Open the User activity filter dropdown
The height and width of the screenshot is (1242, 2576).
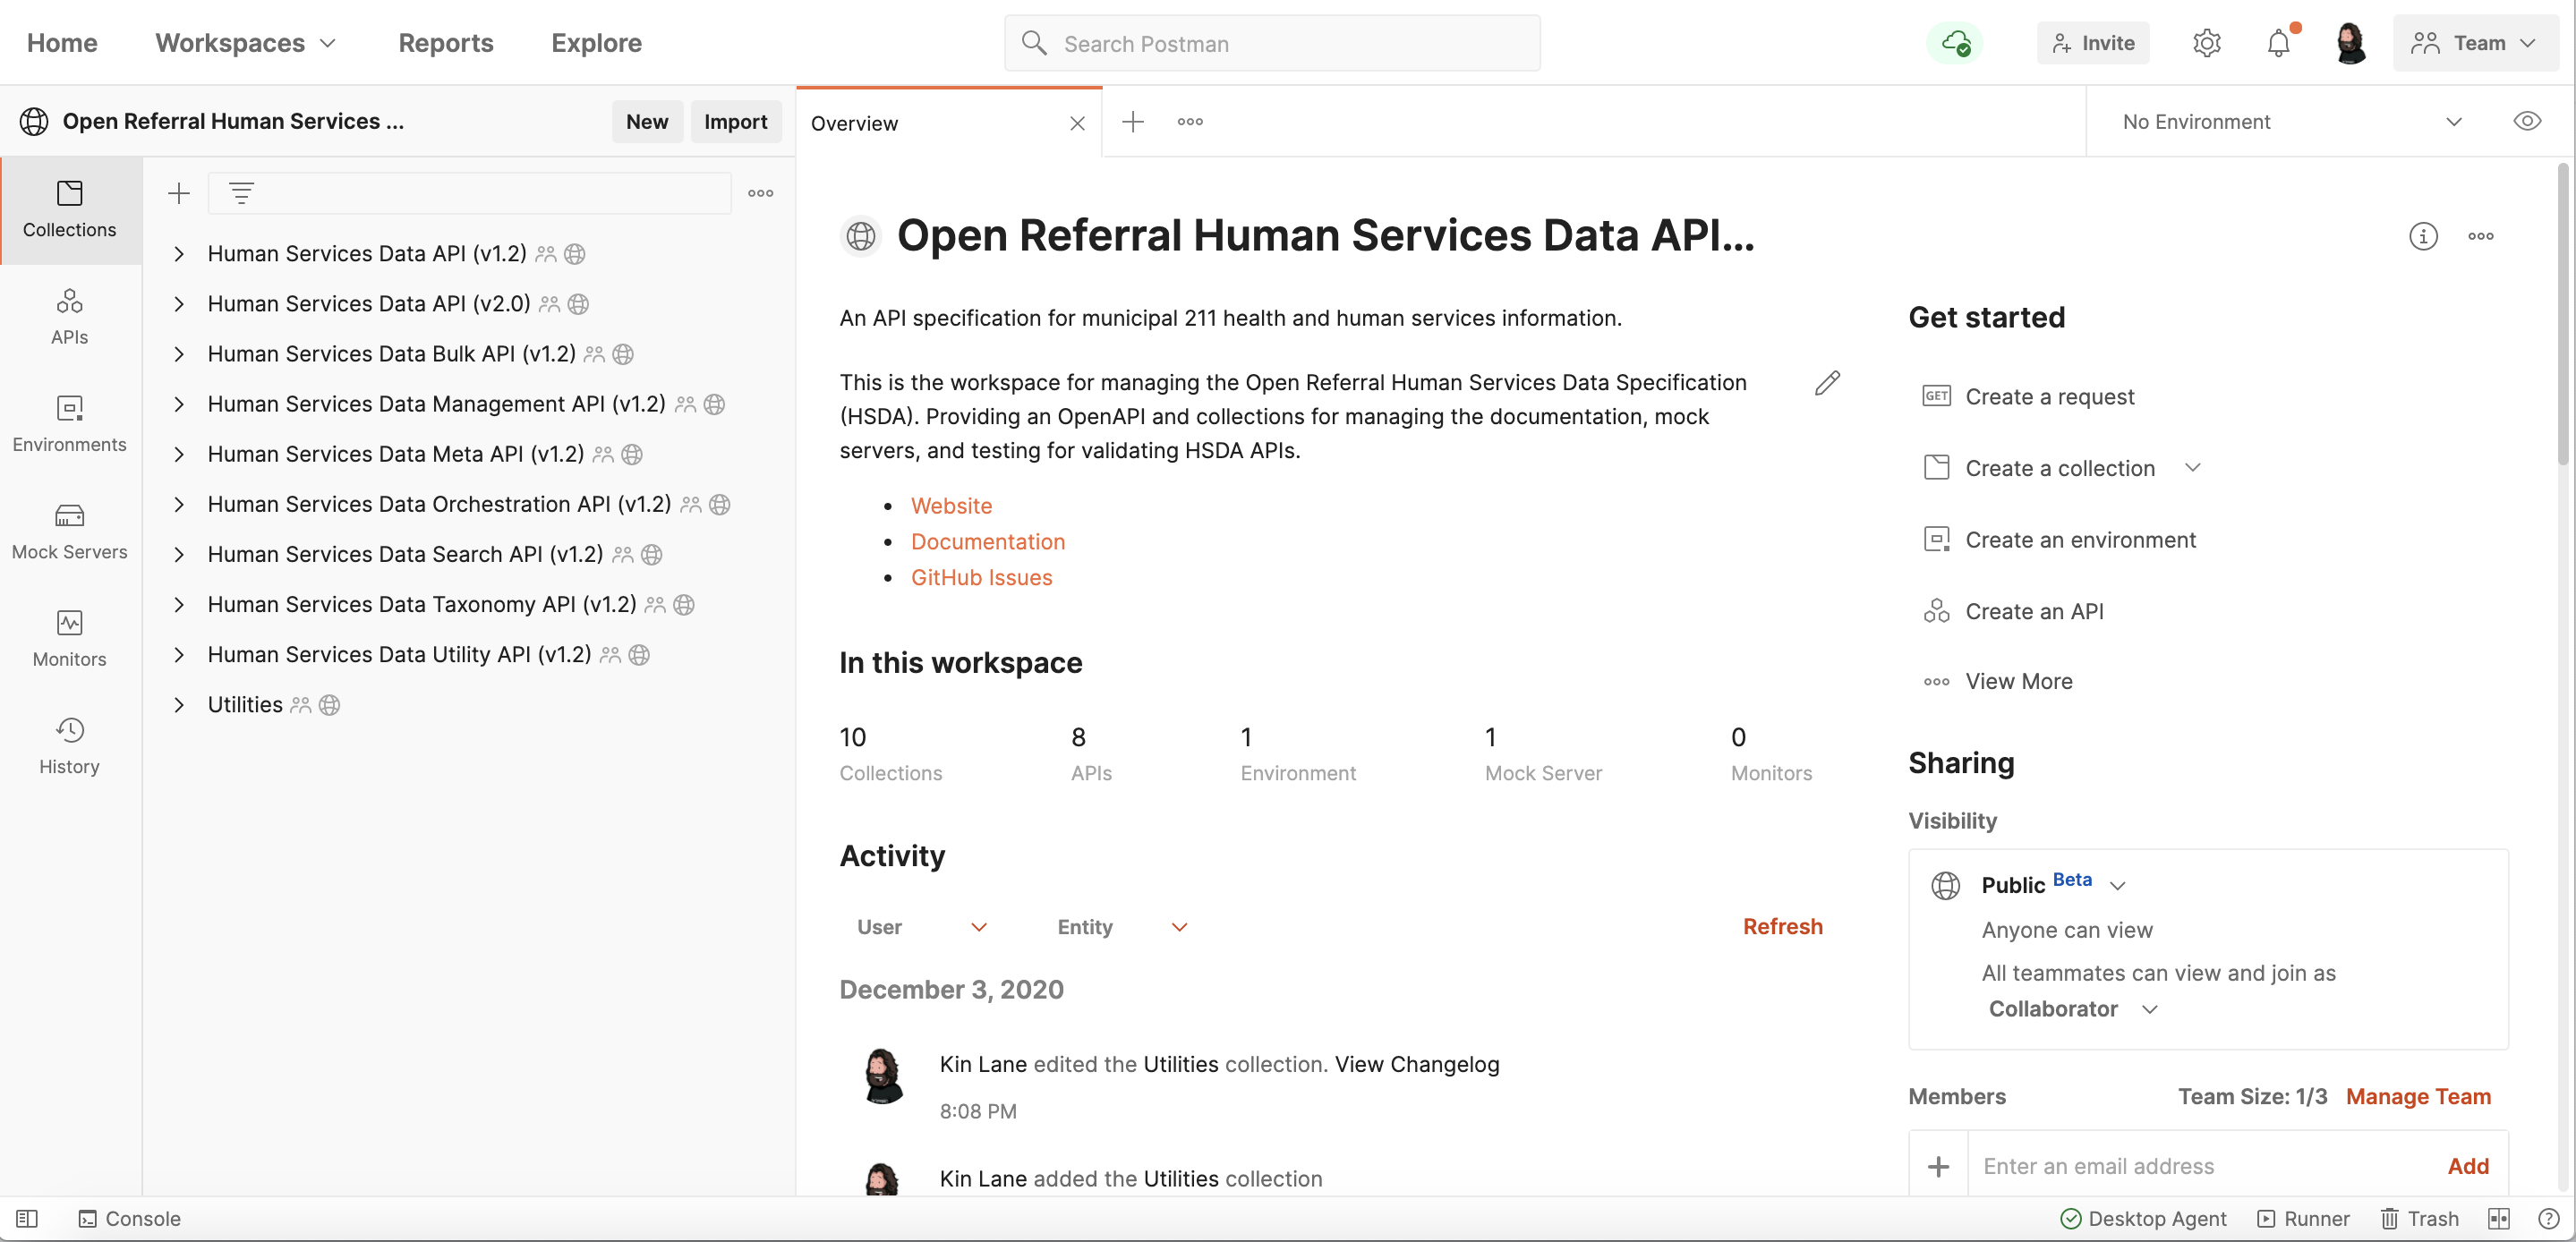(x=922, y=926)
